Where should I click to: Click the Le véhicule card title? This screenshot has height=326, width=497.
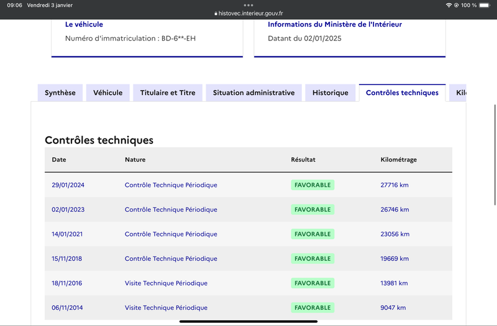[x=84, y=24]
